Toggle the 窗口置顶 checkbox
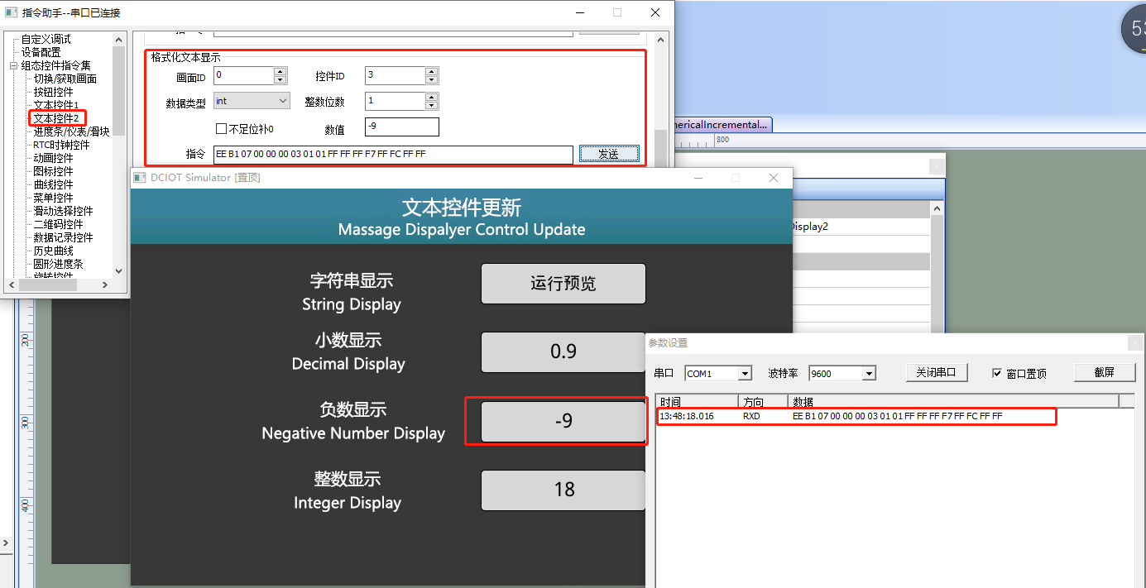This screenshot has height=588, width=1146. click(x=997, y=373)
